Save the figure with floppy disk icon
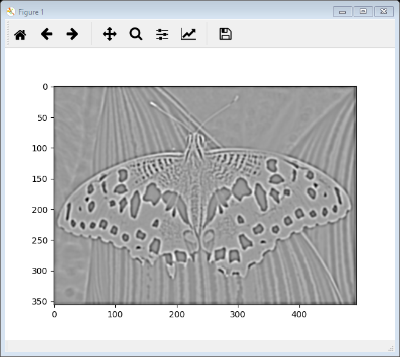This screenshot has height=357, width=400. (x=226, y=34)
